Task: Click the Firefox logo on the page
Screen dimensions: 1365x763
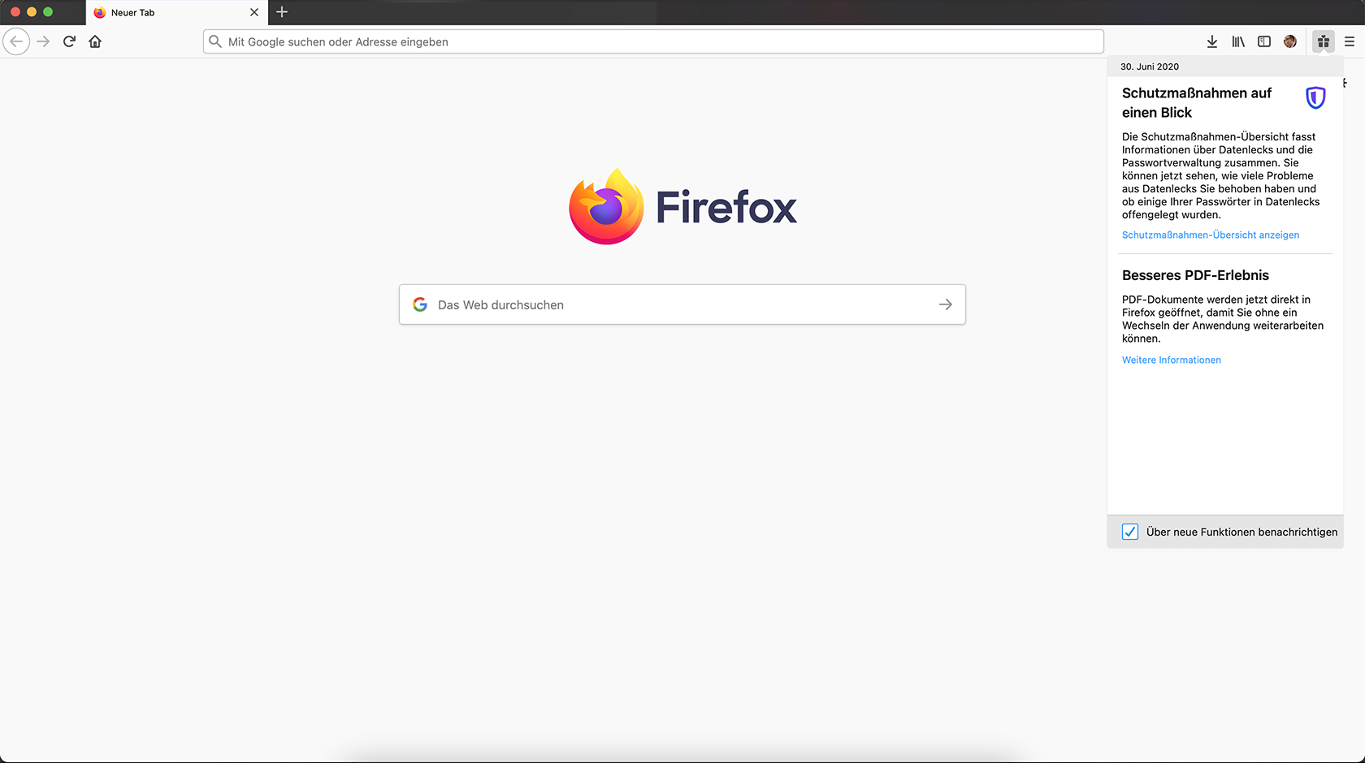Action: point(682,206)
